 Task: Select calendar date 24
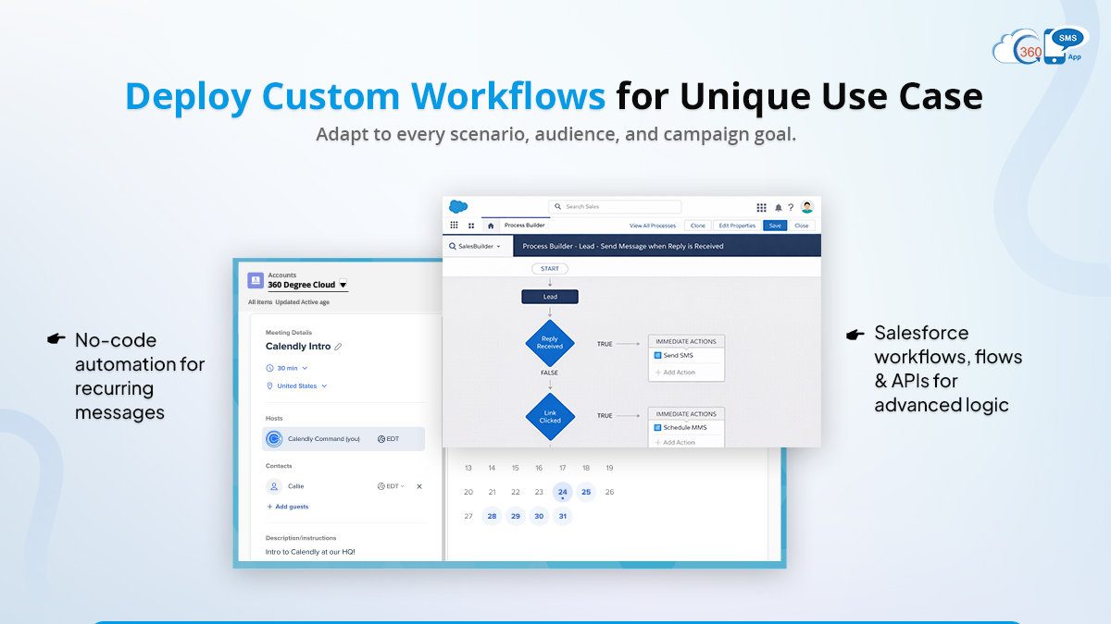(562, 492)
